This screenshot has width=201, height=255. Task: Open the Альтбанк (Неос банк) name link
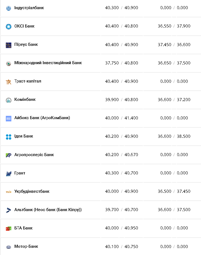[x=48, y=210]
